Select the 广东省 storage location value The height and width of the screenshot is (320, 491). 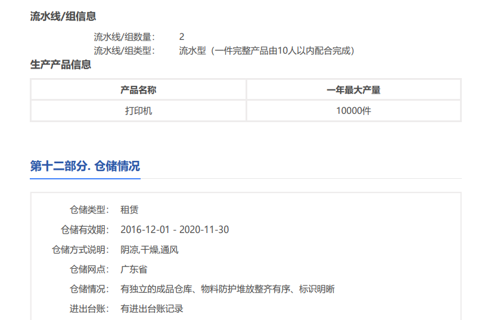click(133, 269)
